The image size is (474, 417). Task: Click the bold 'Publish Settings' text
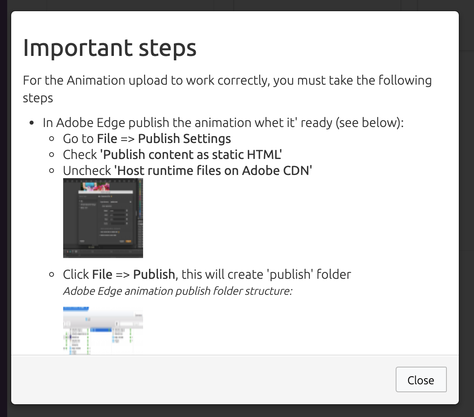coord(184,139)
